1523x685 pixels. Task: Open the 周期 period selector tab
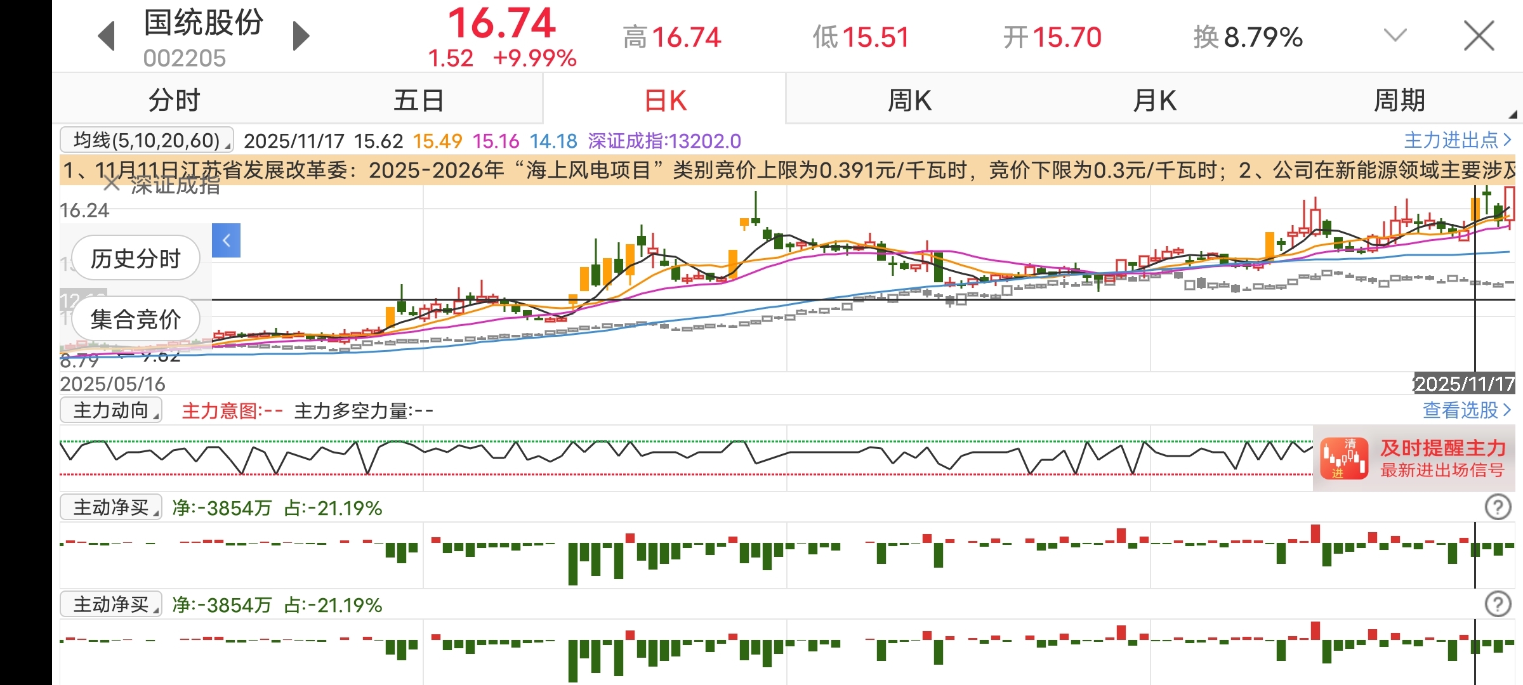(x=1399, y=100)
